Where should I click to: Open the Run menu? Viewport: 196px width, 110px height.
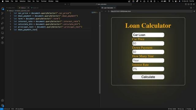(38, 1)
